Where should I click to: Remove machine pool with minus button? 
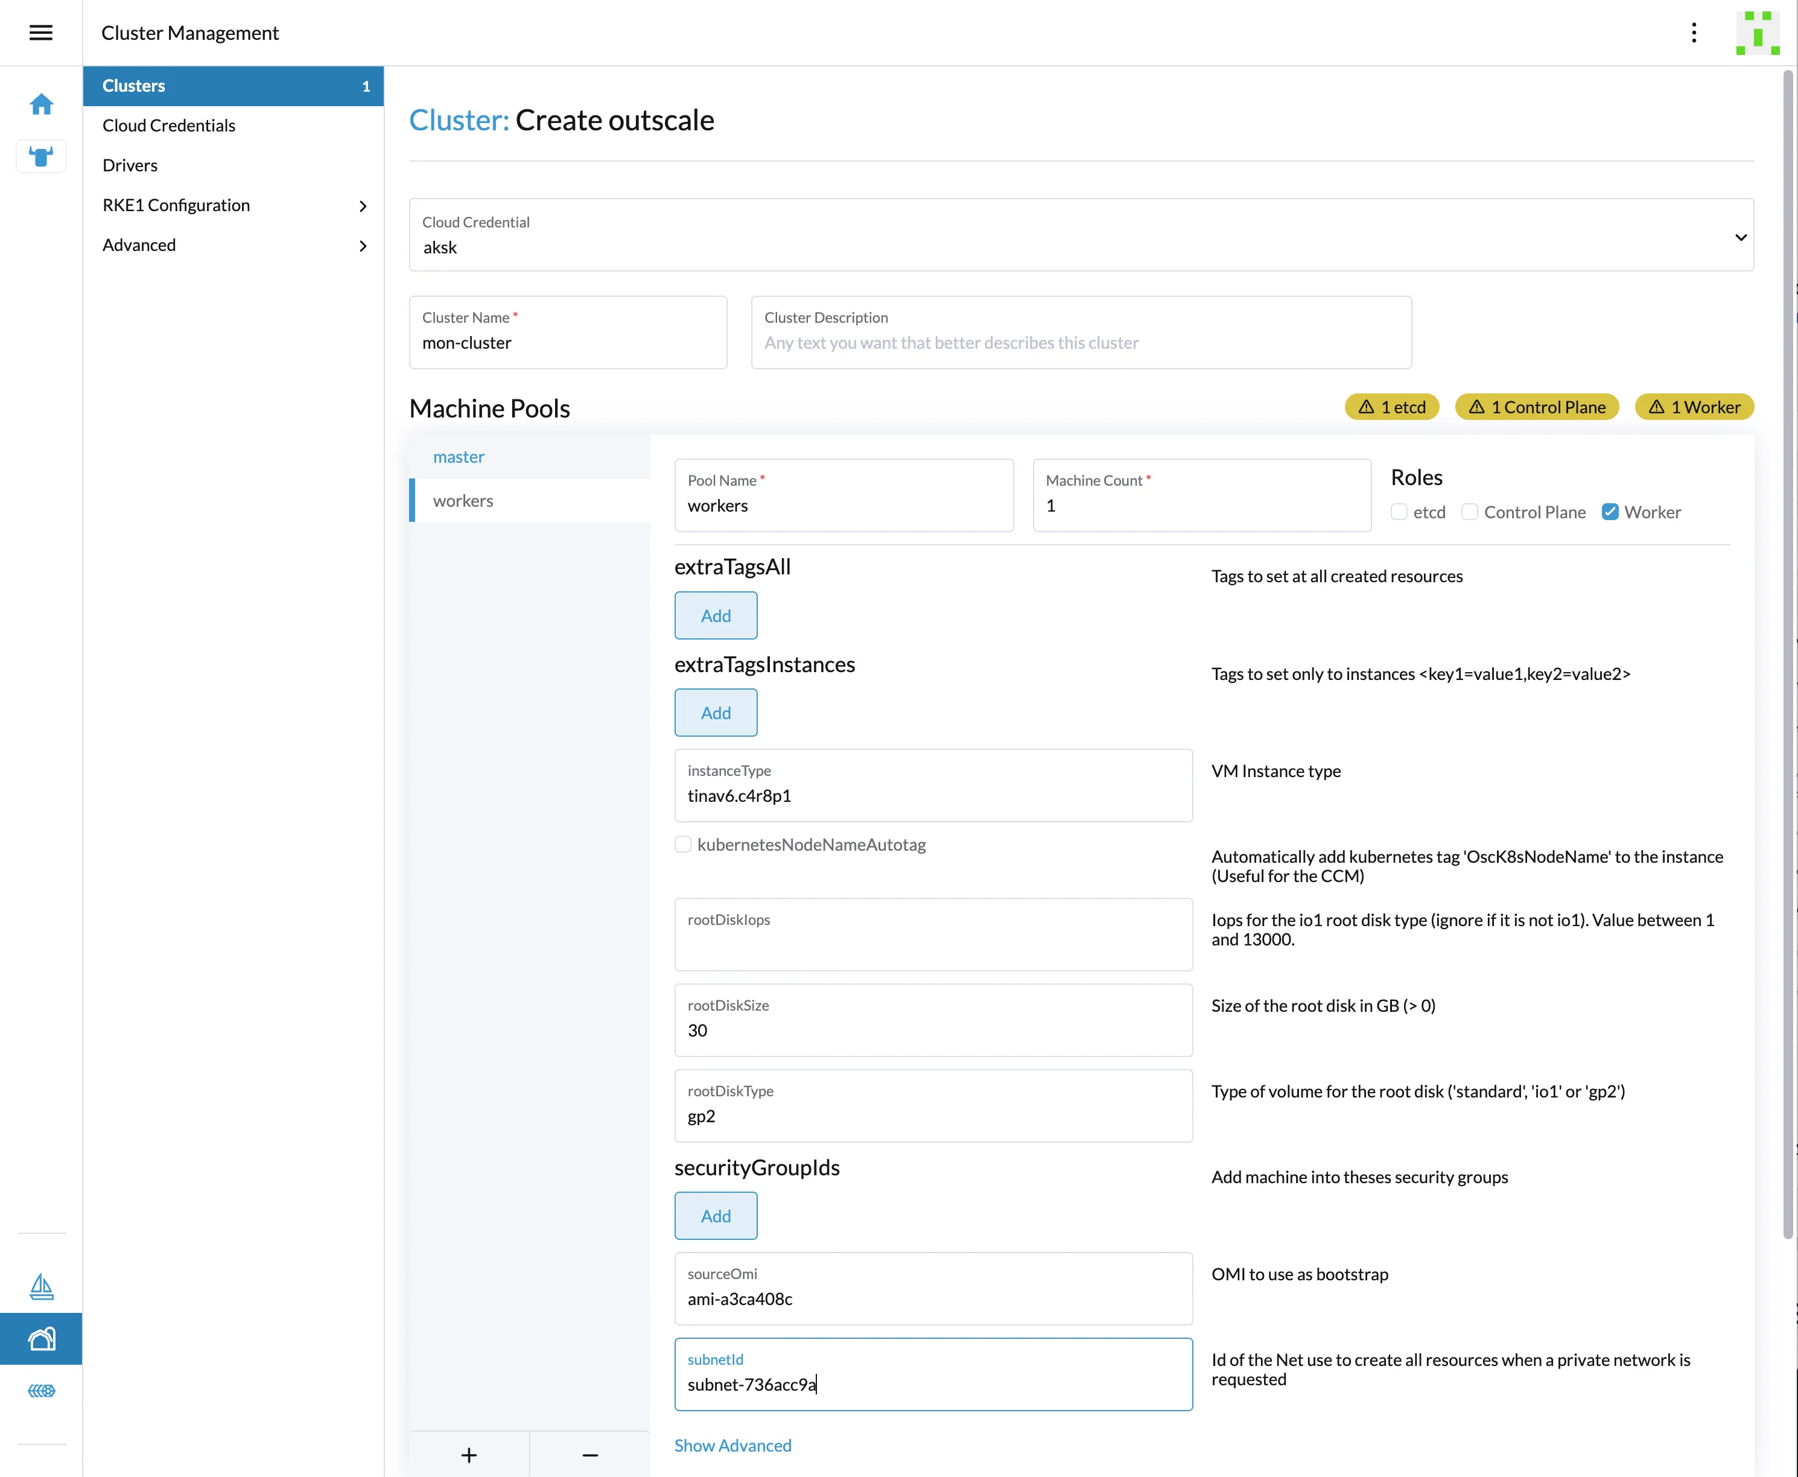pyautogui.click(x=589, y=1455)
